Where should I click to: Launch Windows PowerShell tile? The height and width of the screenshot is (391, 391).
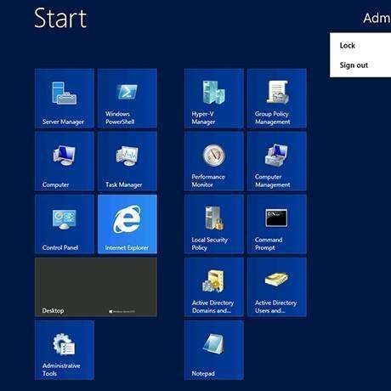coord(127,98)
